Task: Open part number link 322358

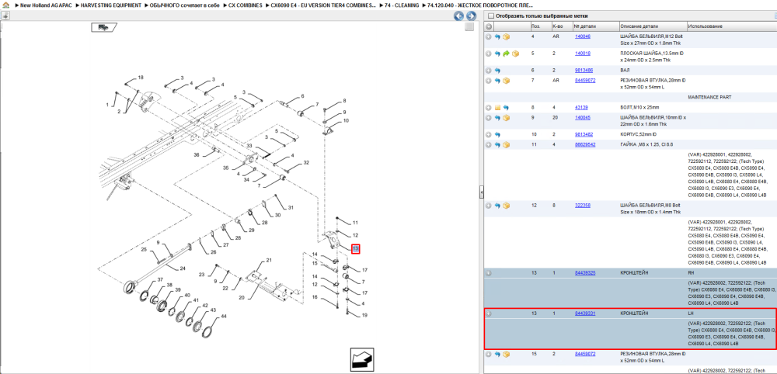Action: pos(583,206)
